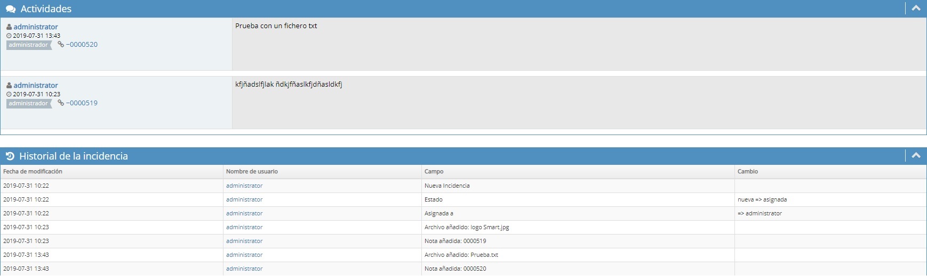Screen dimensions: 927x276
Task: Click the link icon beside note ~0000520
Action: point(61,45)
